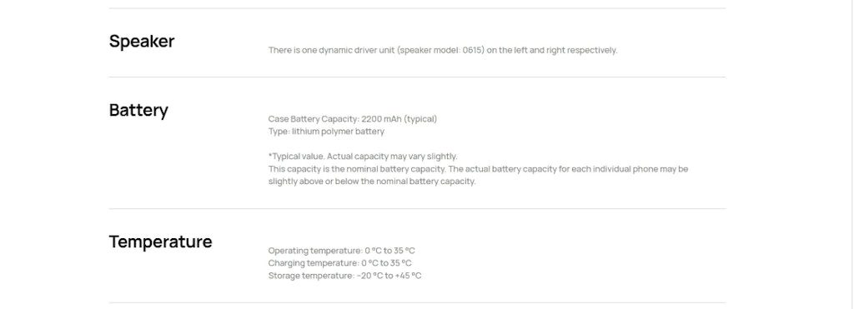
Task: Click the Case Battery Capacity line
Action: pyautogui.click(x=353, y=119)
